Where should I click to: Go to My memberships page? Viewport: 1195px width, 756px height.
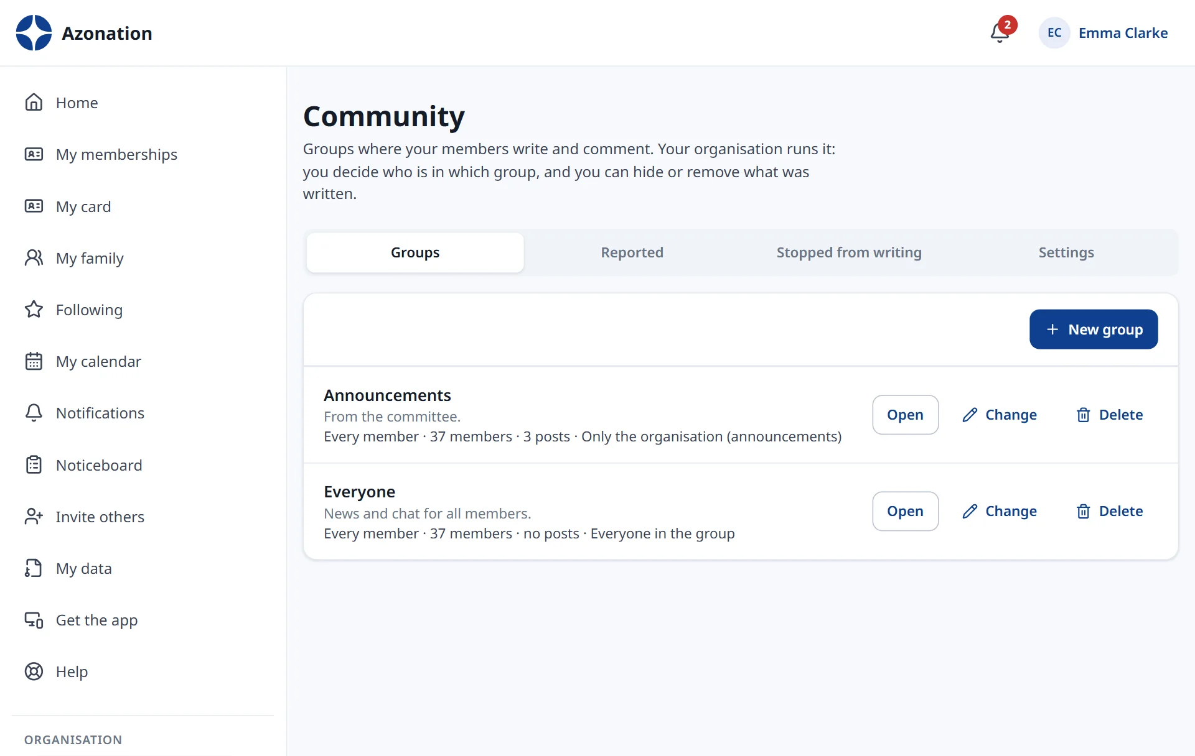[143, 154]
